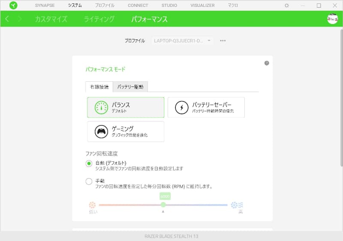The image size is (343, 241).
Task: Click the パフォーマンス モード heading
Action: (x=105, y=69)
